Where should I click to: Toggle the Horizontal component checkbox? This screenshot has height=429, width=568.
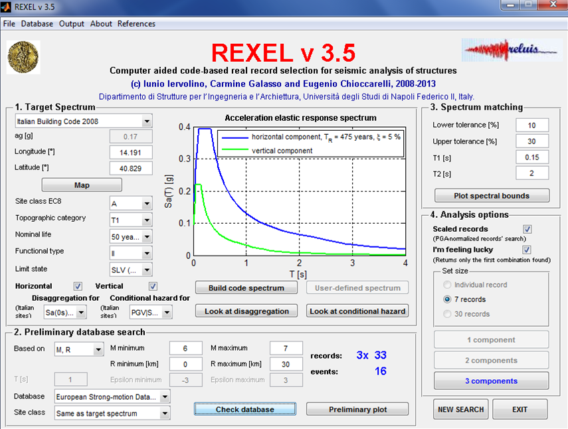[x=78, y=286]
